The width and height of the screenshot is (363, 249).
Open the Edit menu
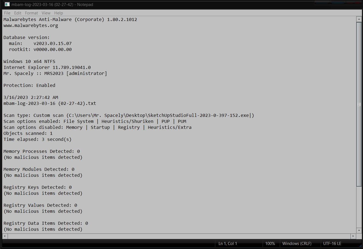[x=18, y=13]
